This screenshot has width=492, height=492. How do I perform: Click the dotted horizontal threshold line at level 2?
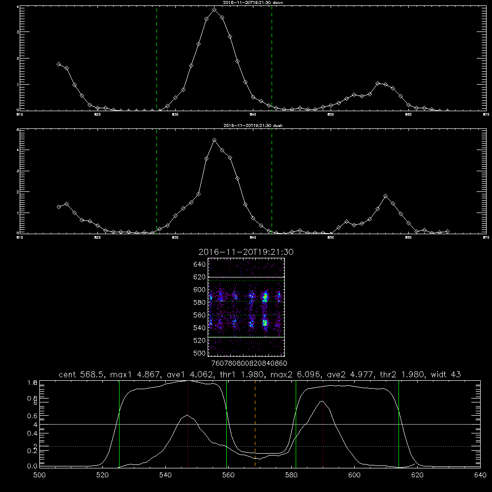pyautogui.click(x=260, y=446)
